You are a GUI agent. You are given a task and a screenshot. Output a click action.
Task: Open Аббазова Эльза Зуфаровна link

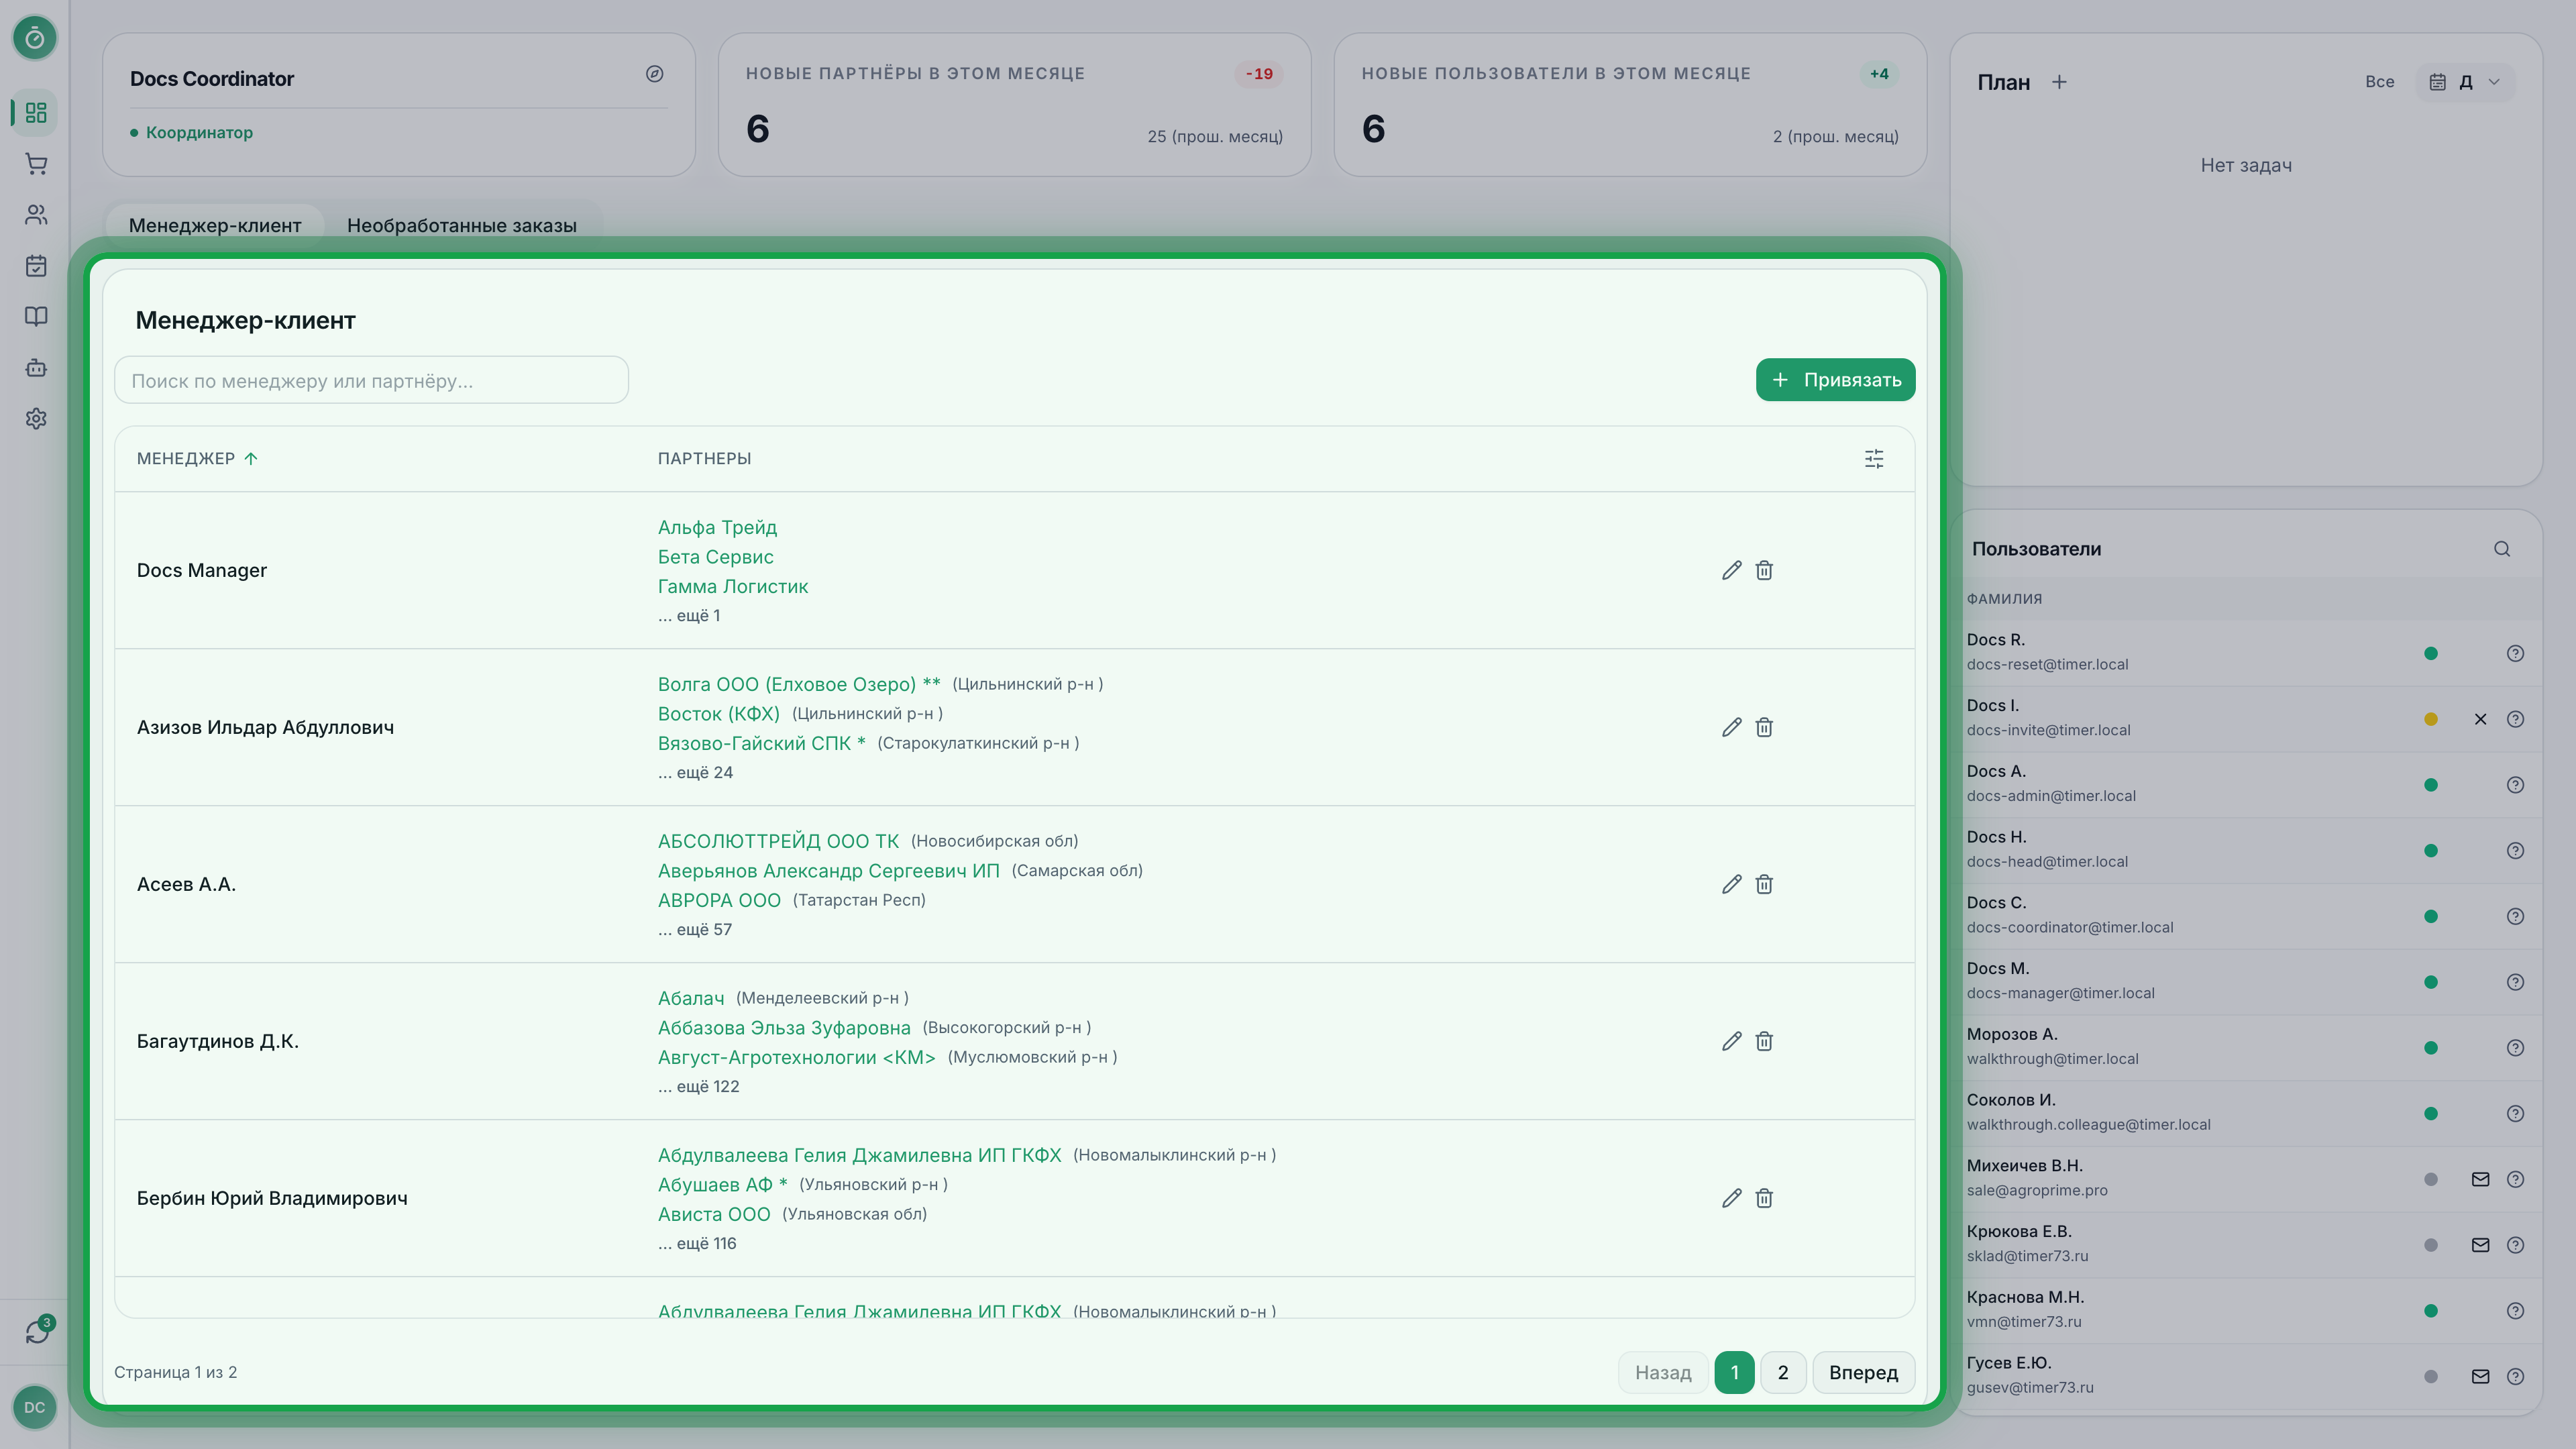click(784, 1028)
